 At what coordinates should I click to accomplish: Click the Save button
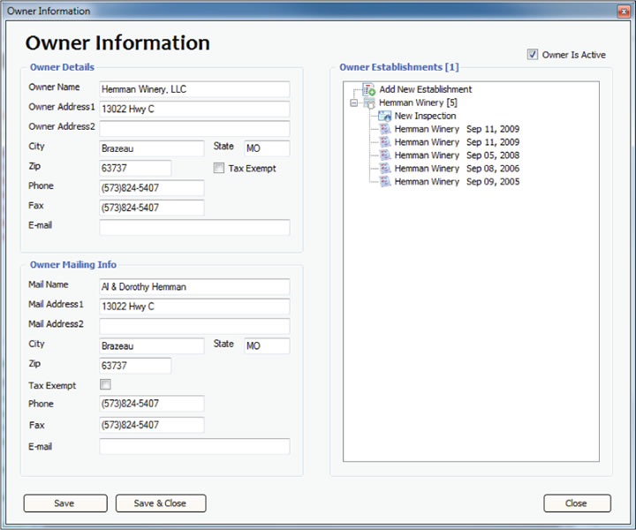(x=65, y=503)
